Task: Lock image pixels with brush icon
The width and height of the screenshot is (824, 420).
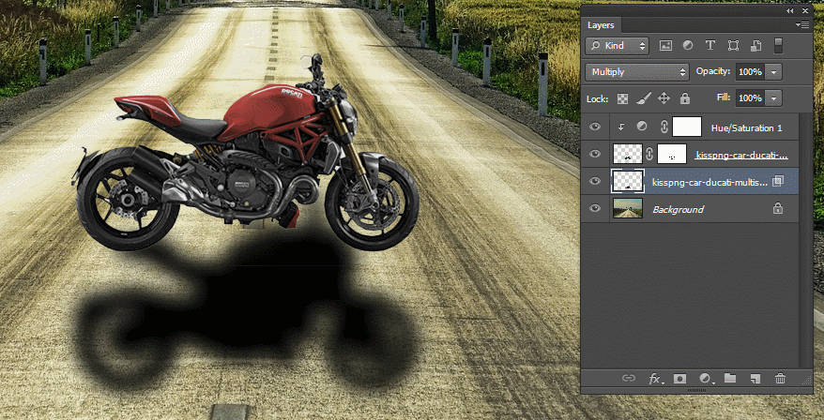Action: (643, 98)
